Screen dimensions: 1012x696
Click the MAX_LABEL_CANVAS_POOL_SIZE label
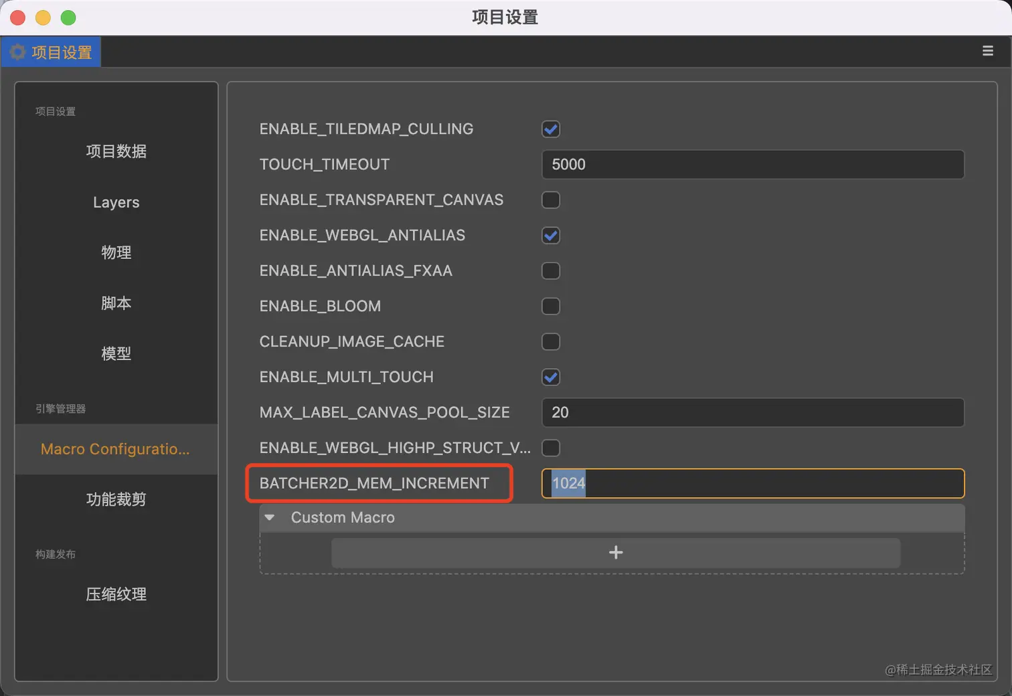coord(385,412)
